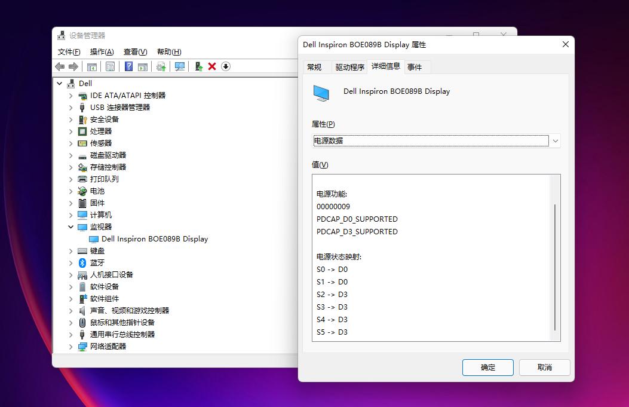Click the monitor icon in properties dialog
Screen dimensions: 629x407
321,93
